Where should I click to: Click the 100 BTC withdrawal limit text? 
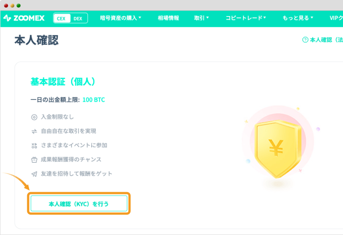(94, 100)
